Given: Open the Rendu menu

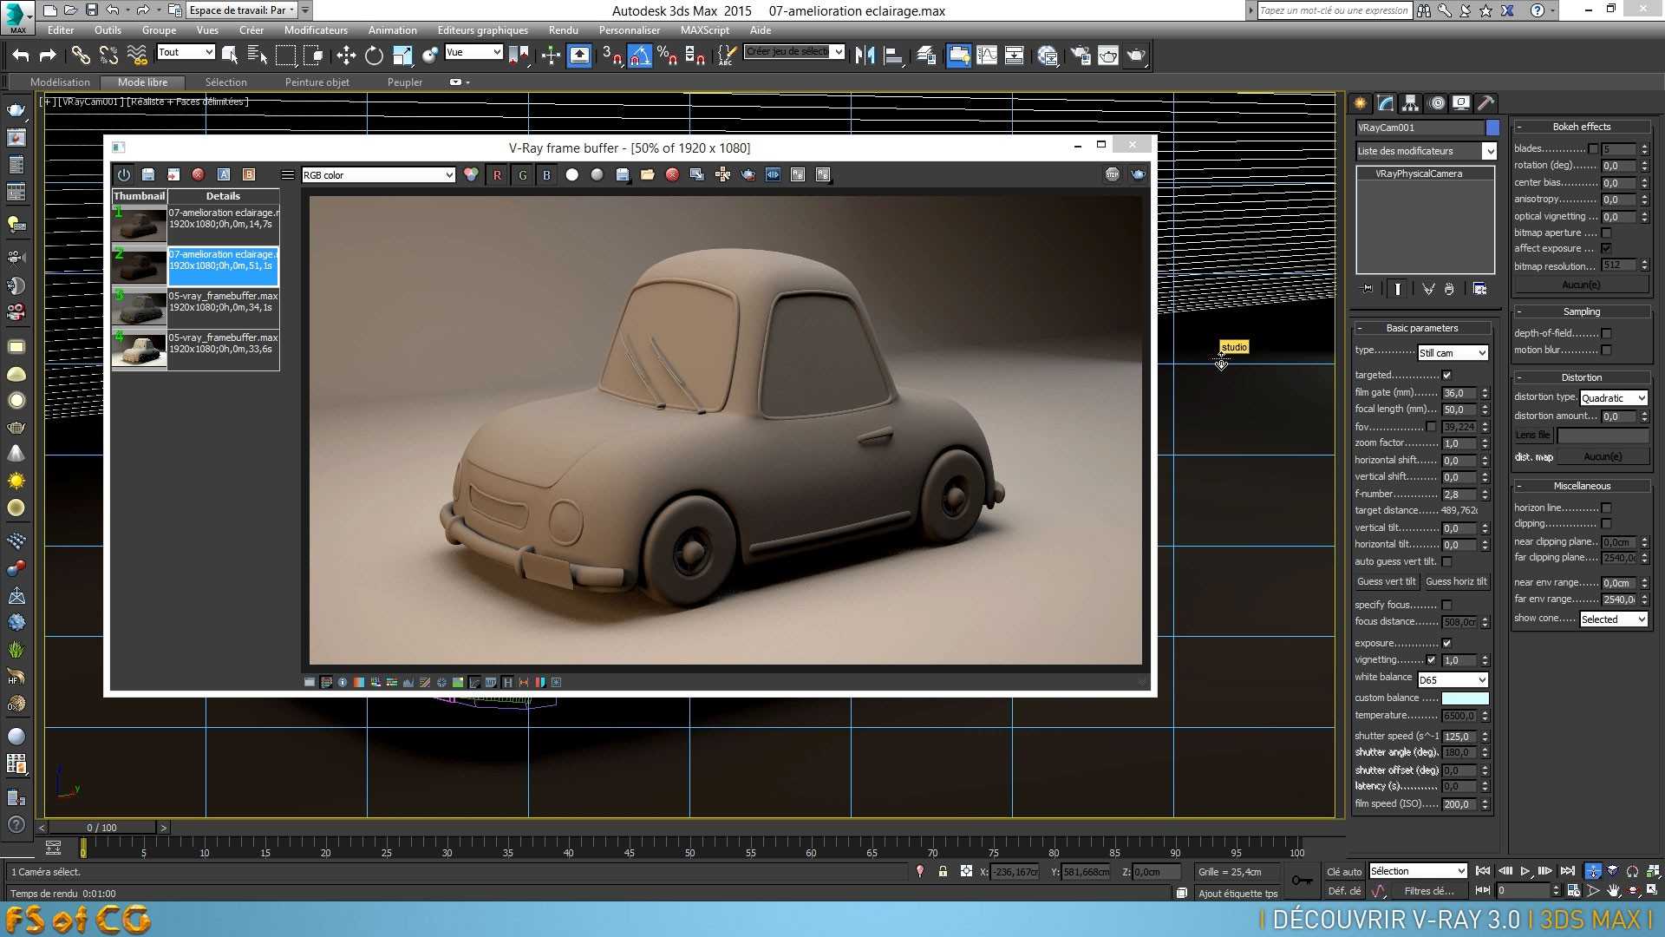Looking at the screenshot, I should [x=564, y=30].
